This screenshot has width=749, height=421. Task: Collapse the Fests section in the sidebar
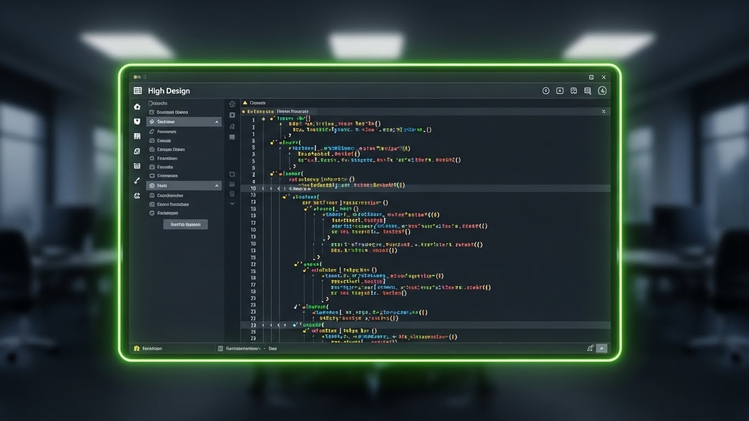click(x=217, y=185)
